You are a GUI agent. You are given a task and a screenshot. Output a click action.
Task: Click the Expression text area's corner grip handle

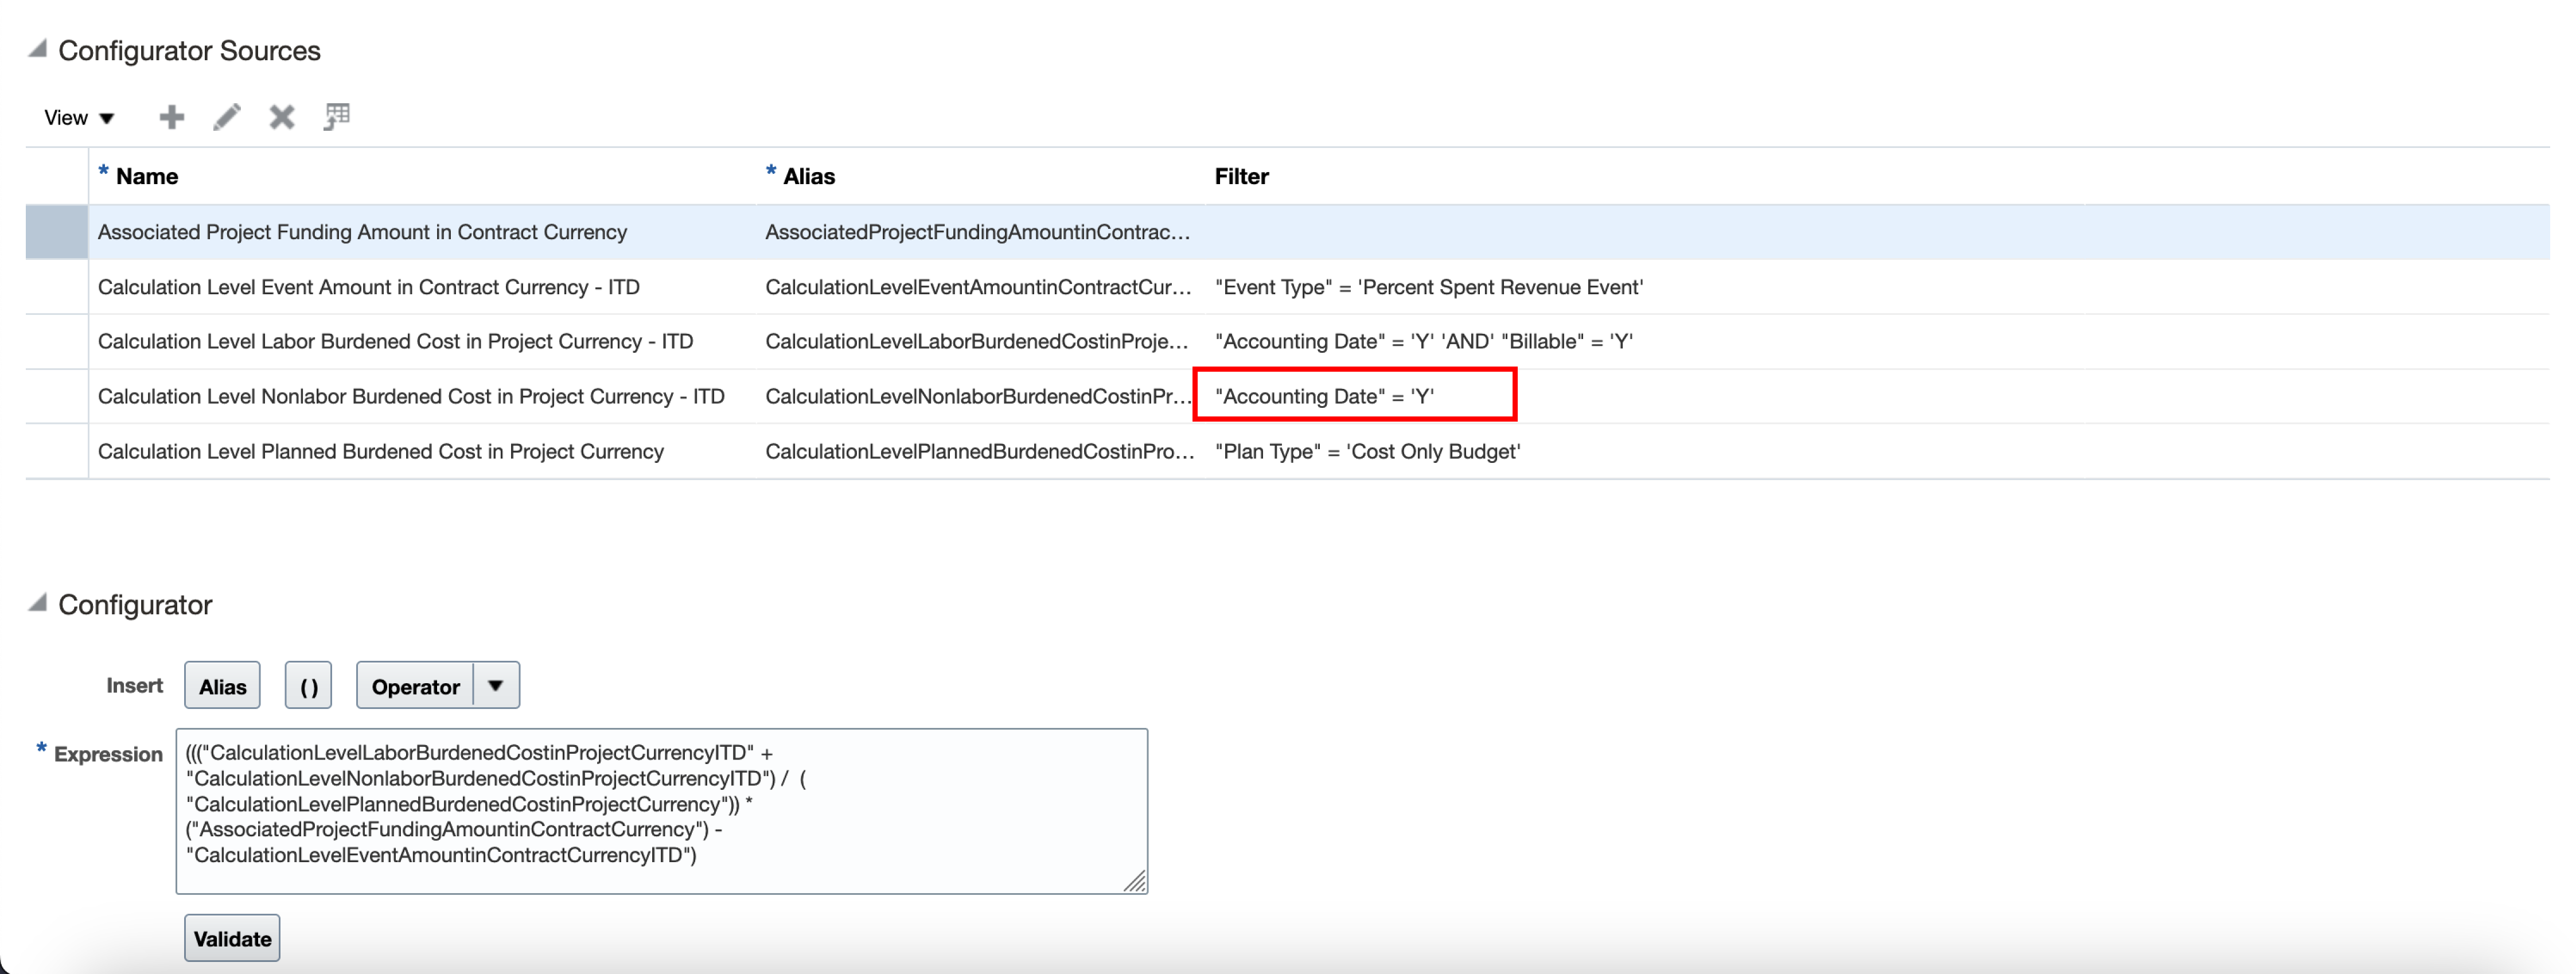(x=1135, y=881)
